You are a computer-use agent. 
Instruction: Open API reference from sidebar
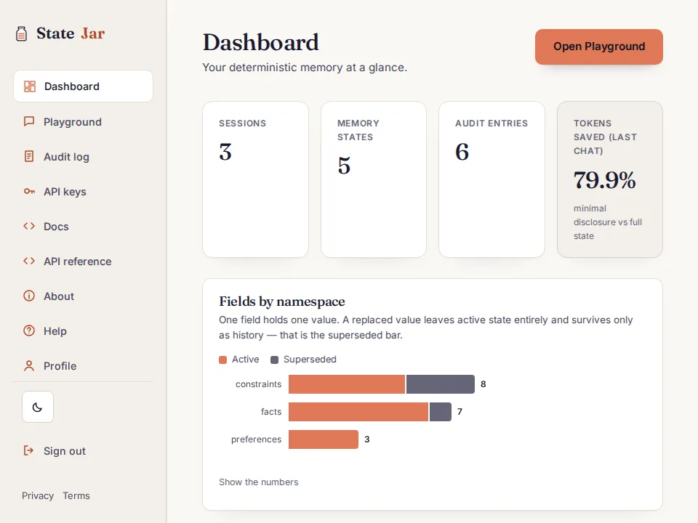83,261
